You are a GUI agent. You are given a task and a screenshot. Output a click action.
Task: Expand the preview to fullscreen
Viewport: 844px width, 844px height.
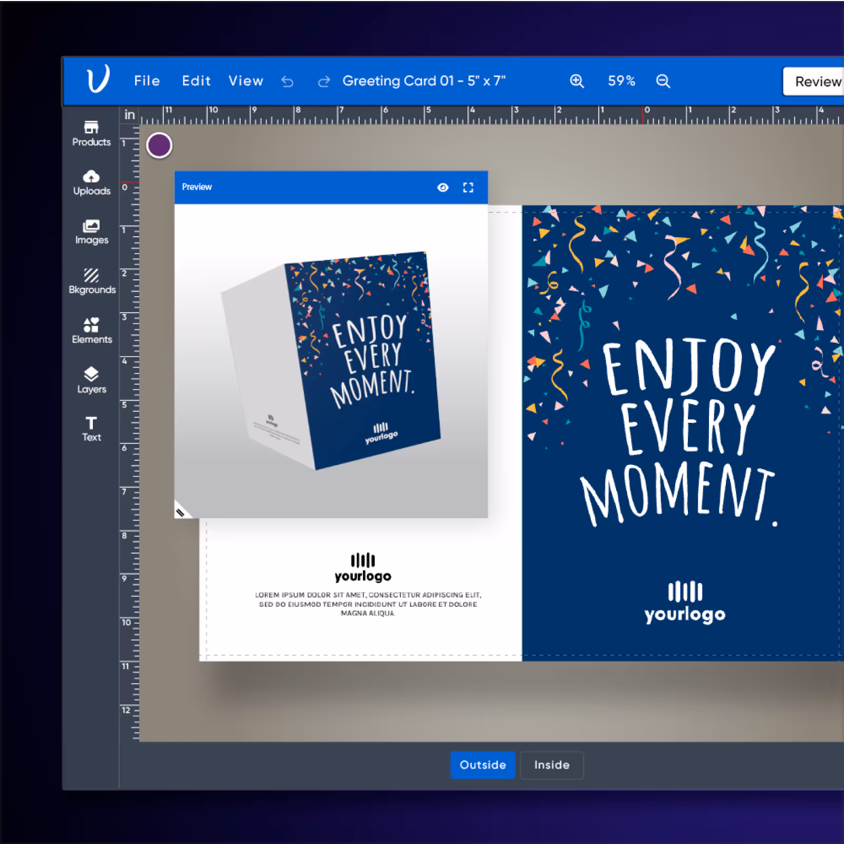(x=468, y=187)
